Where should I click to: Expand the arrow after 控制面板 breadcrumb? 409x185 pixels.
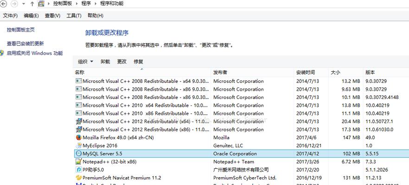click(77, 4)
